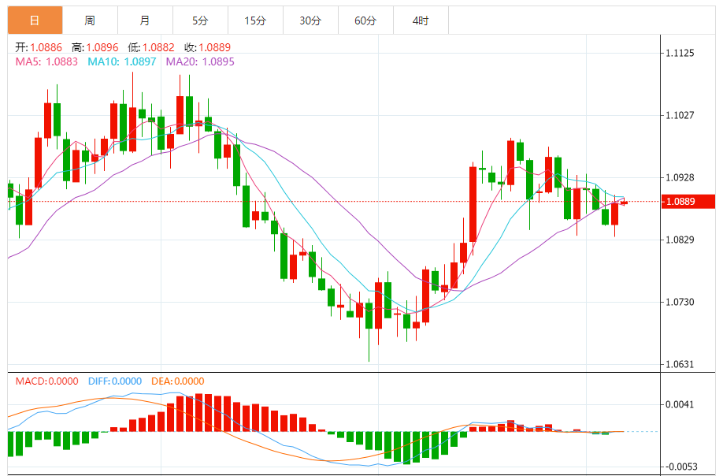Click the 1.1027 price axis label

(680, 115)
